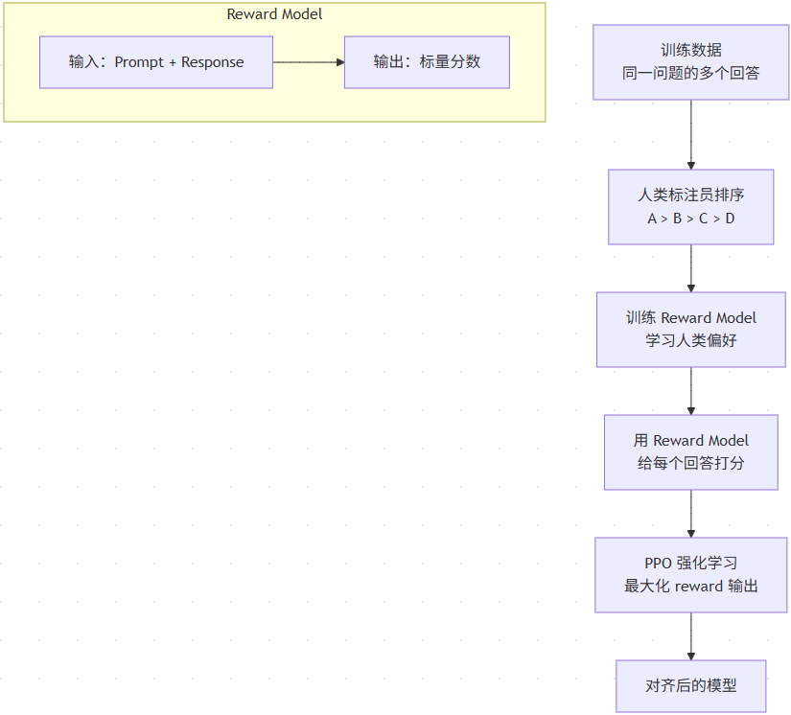The width and height of the screenshot is (791, 715).
Task: Click arrow from 训练数据 to 人类标注员排序
Action: point(690,134)
